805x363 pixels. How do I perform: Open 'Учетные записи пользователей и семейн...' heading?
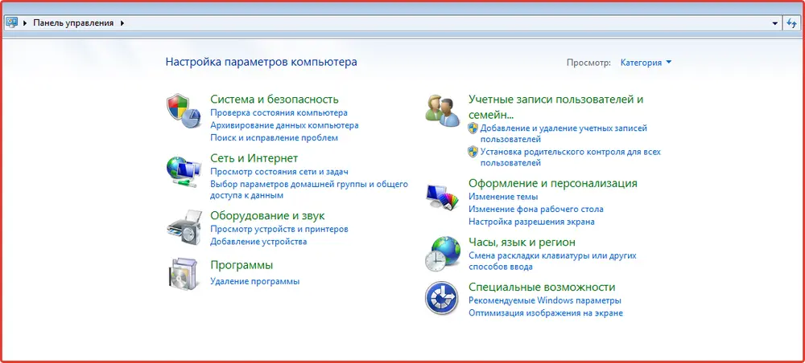pyautogui.click(x=556, y=107)
